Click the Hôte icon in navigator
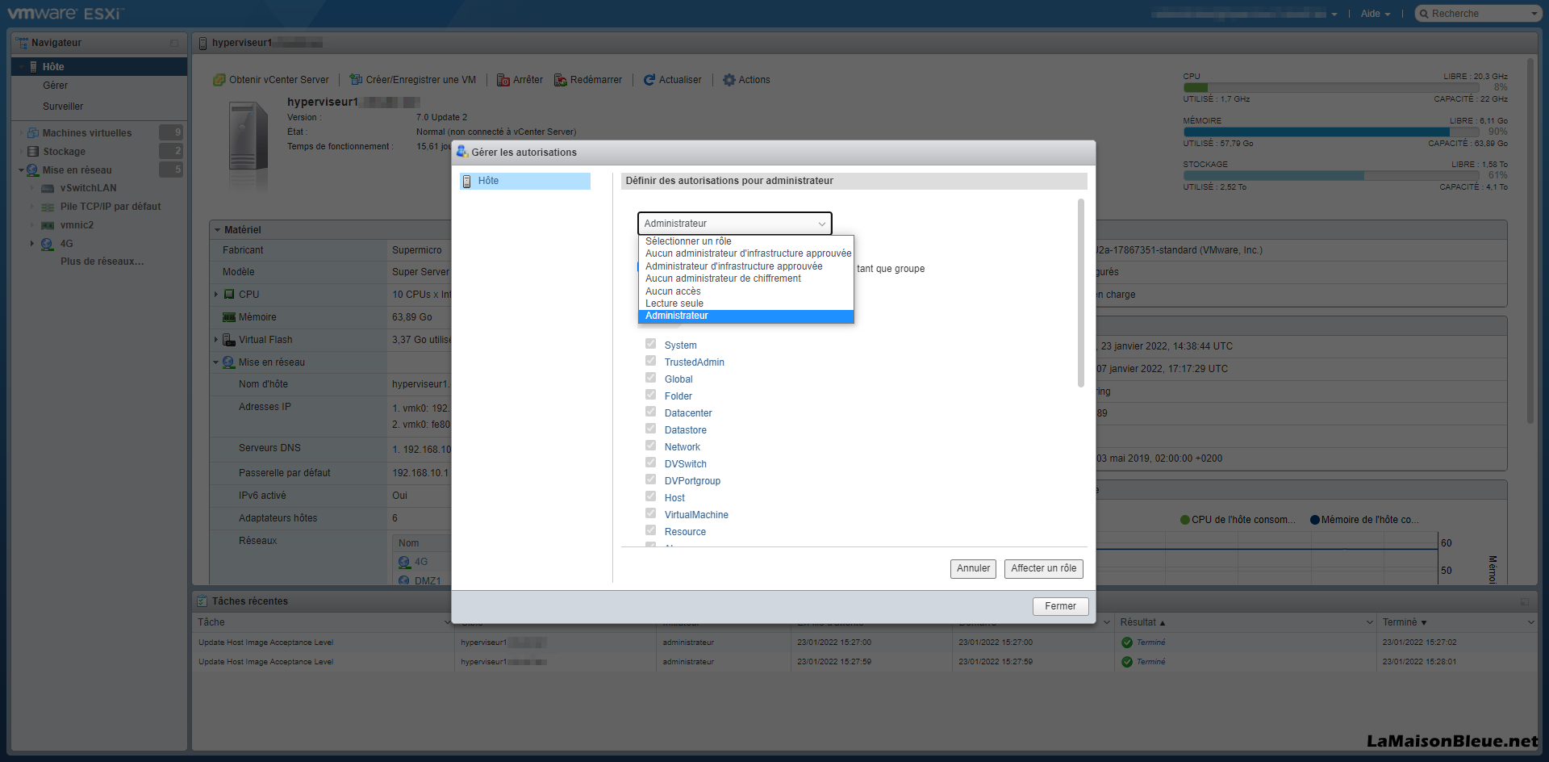The height and width of the screenshot is (762, 1549). pos(33,67)
